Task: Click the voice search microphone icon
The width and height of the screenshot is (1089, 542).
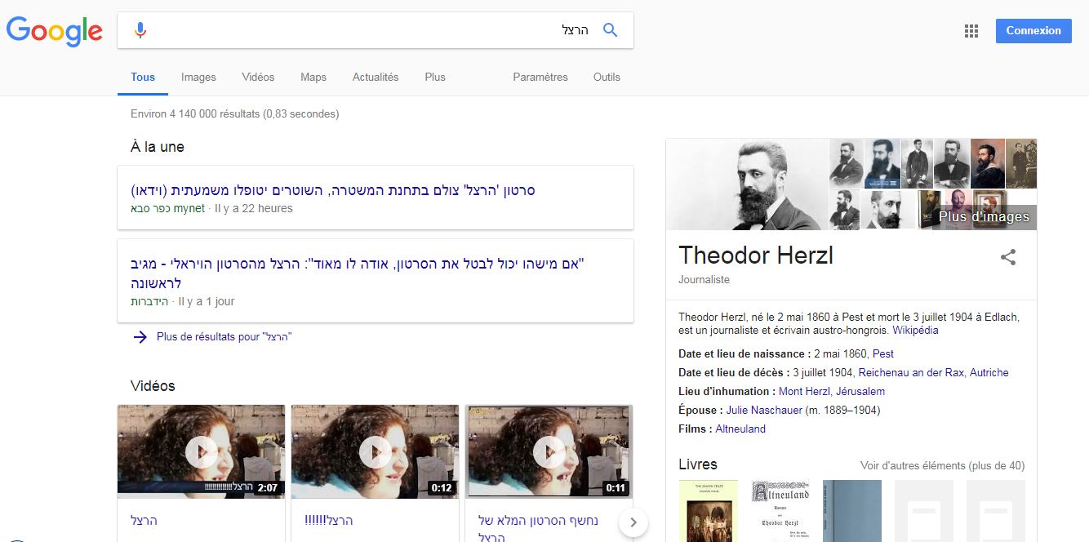Action: point(140,30)
